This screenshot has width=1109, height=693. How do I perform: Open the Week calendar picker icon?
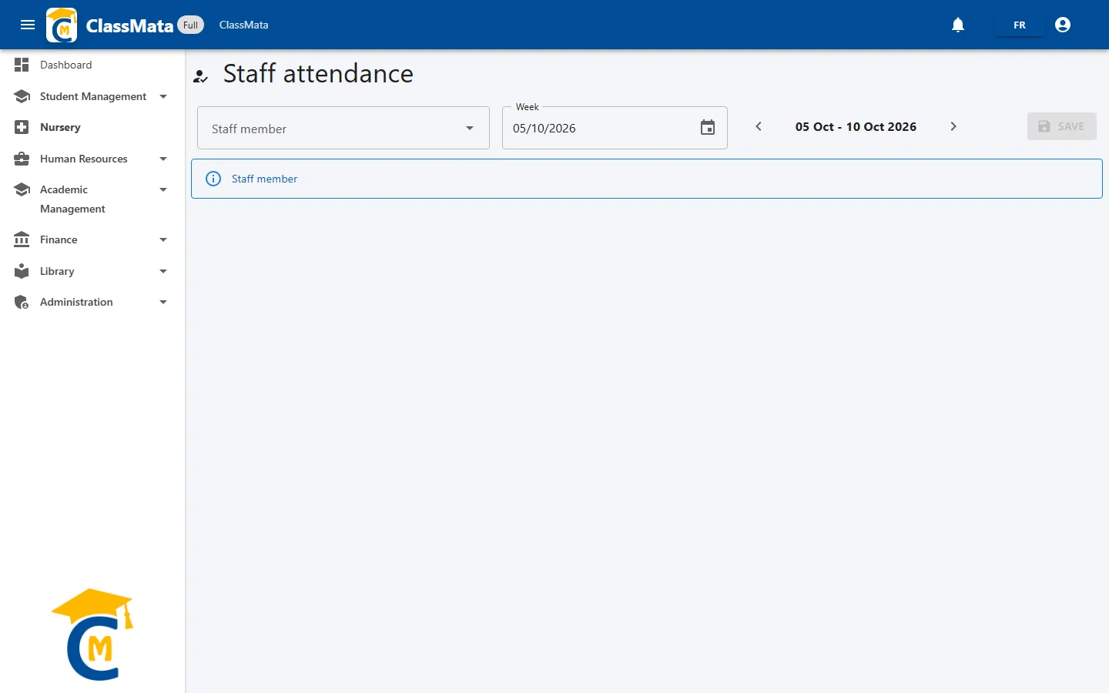coord(708,128)
